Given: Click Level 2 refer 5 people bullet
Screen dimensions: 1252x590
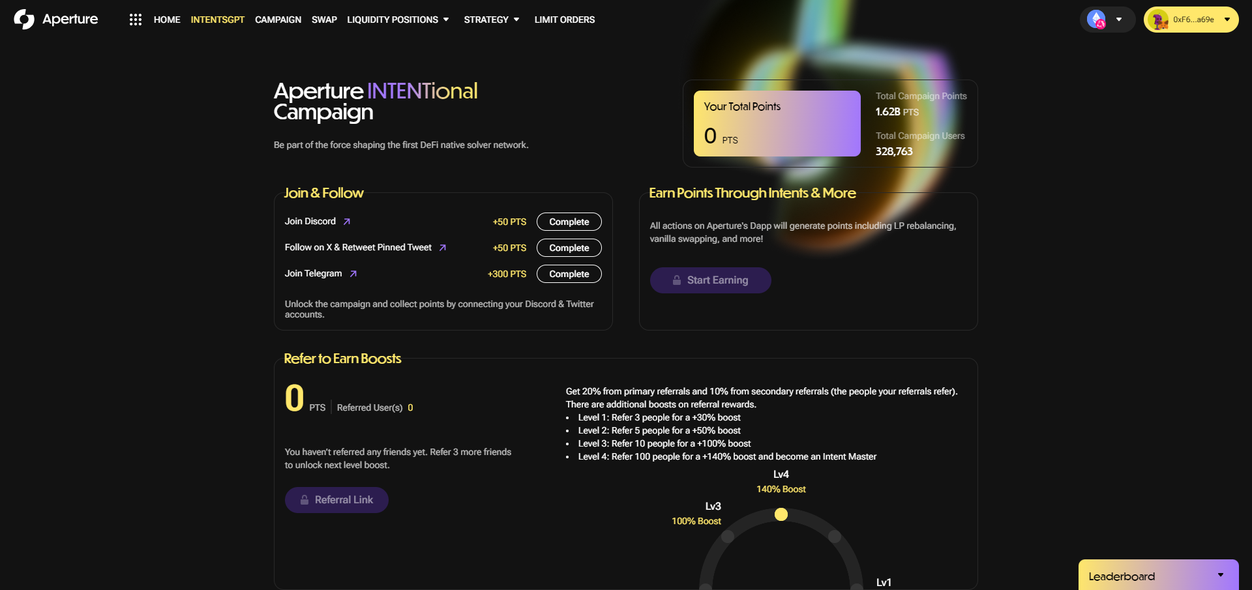Looking at the screenshot, I should click(x=659, y=430).
